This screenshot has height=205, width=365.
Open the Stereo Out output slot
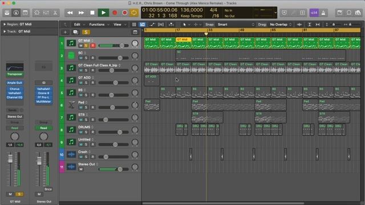(x=14, y=117)
